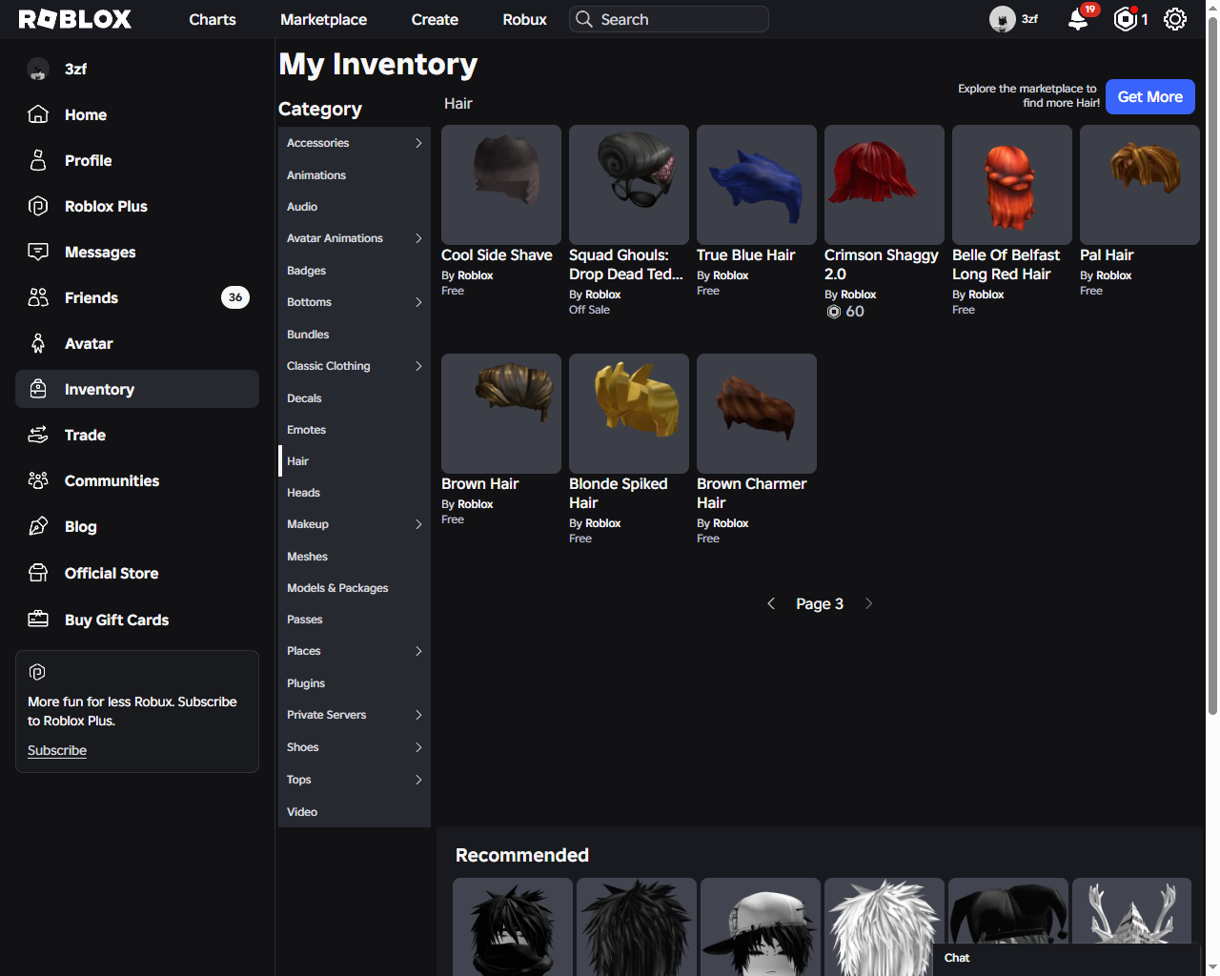Expand Avatar Animations category
Viewport: 1220px width, 976px height.
418,238
